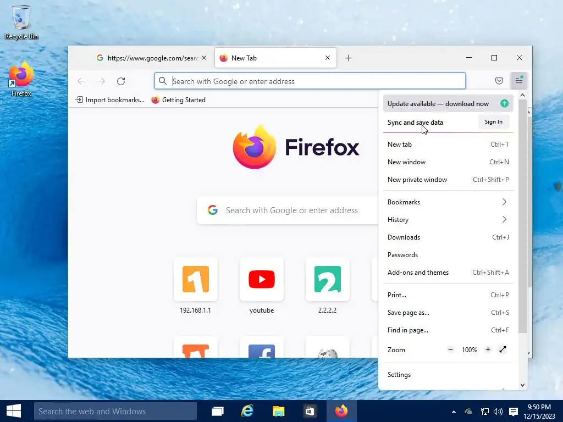Open Passwords from the menu
Image resolution: width=563 pixels, height=422 pixels.
[448, 255]
